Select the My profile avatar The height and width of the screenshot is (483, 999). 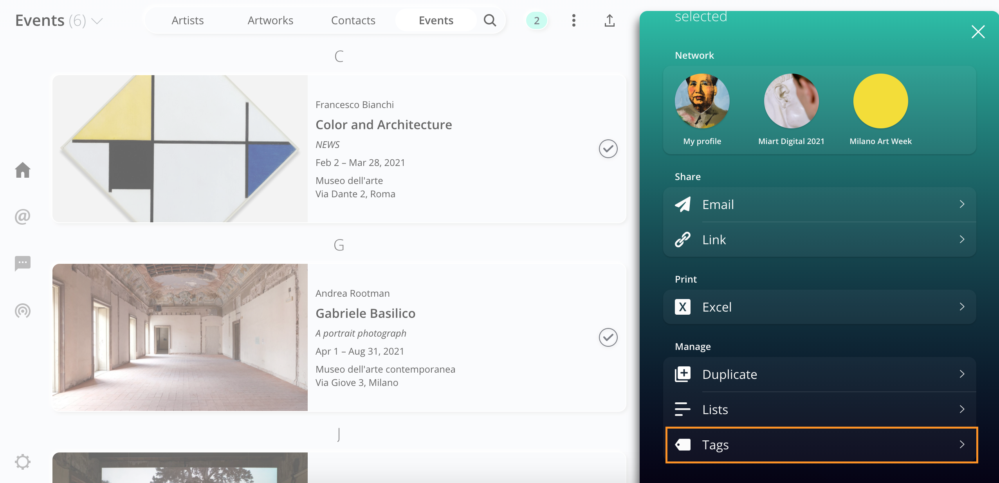click(702, 101)
